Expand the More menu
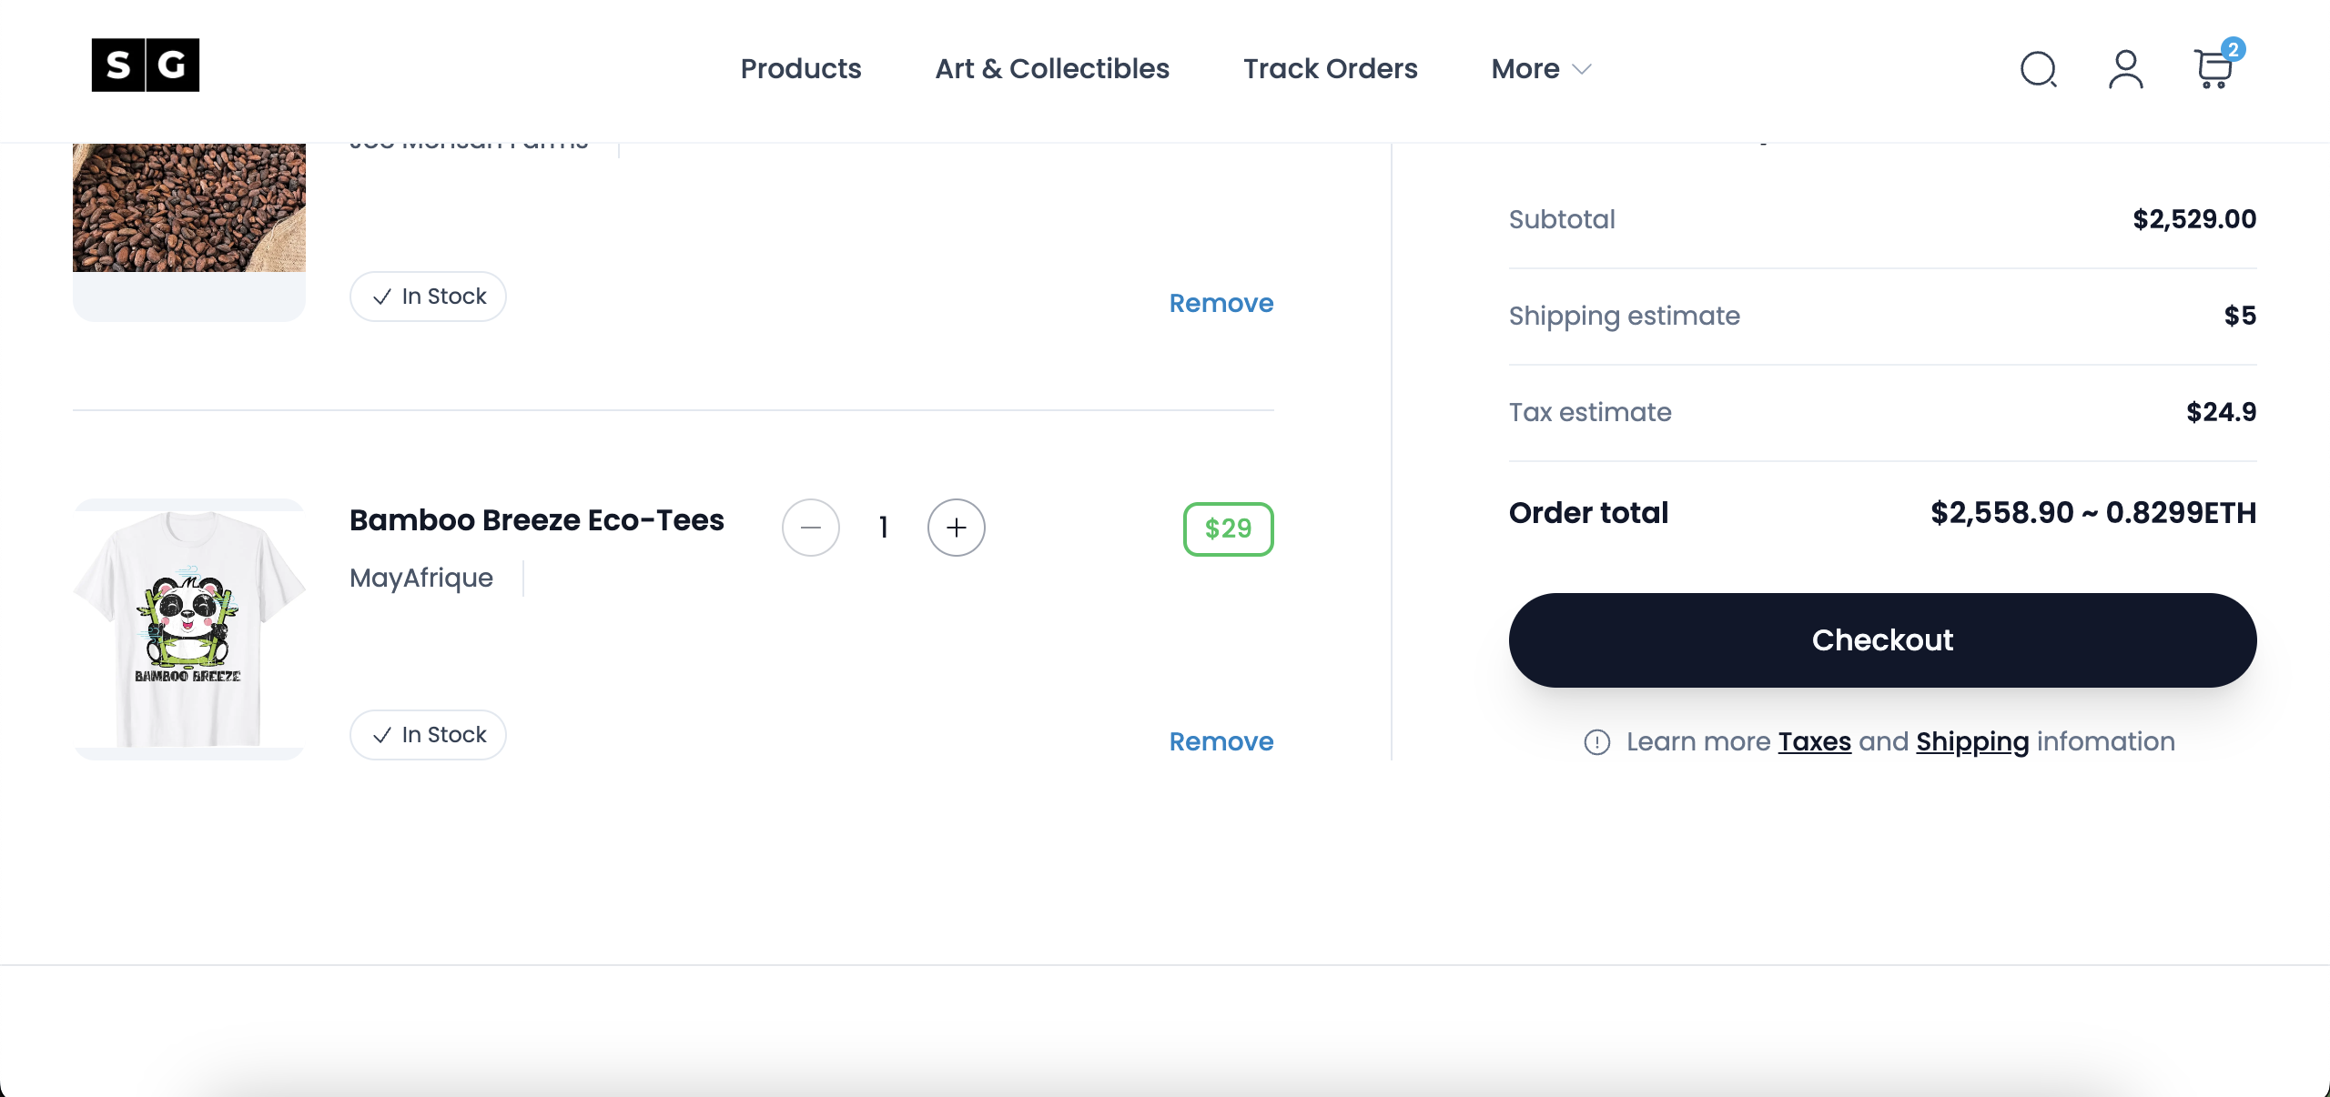The image size is (2330, 1097). [1541, 69]
